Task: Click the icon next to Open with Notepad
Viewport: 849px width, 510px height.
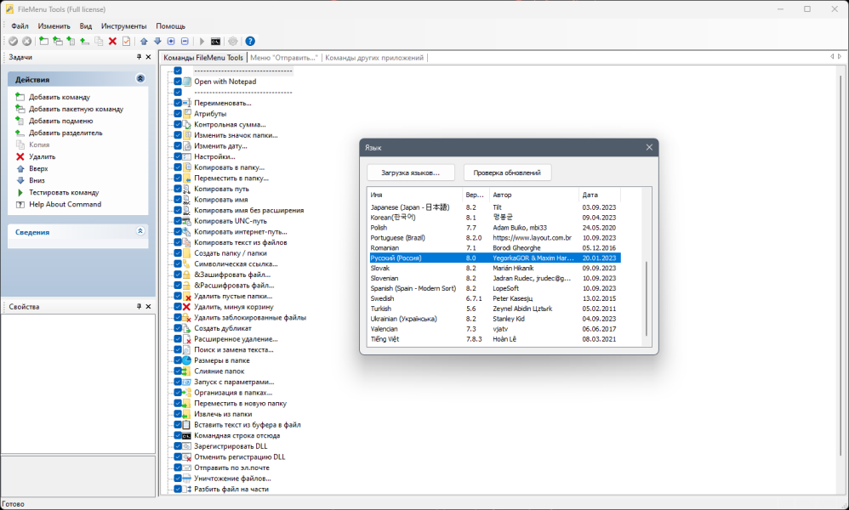Action: click(187, 82)
